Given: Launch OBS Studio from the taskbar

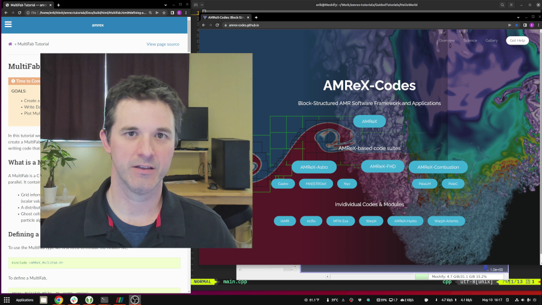Looking at the screenshot, I should [x=135, y=300].
